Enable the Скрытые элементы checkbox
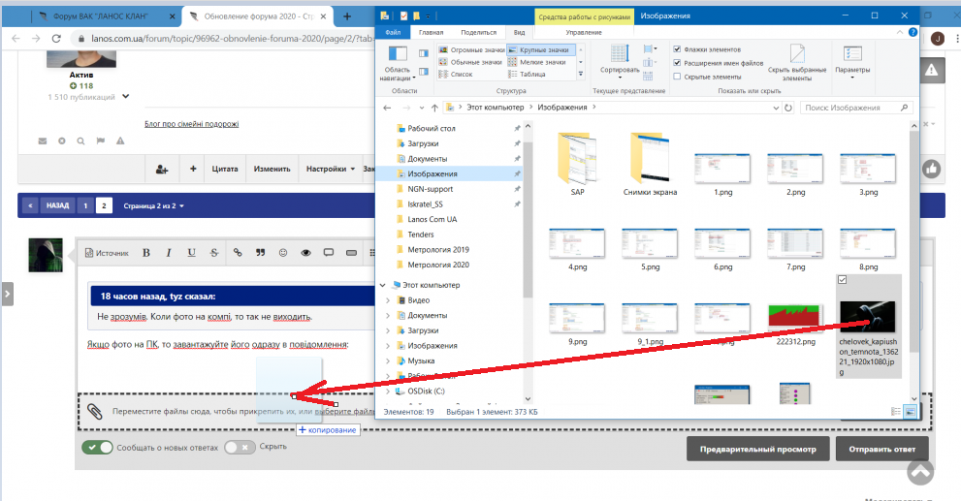This screenshot has width=961, height=501. point(677,76)
